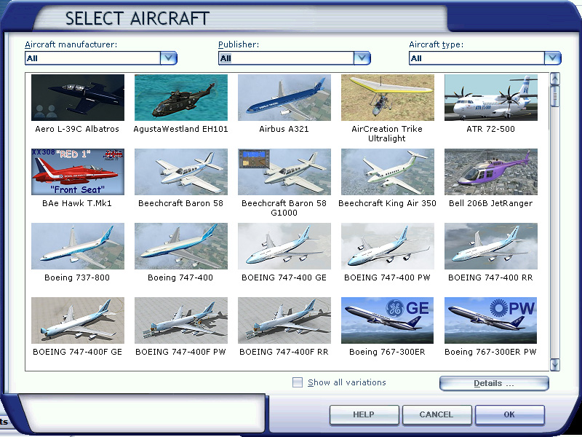Image resolution: width=582 pixels, height=437 pixels.
Task: Choose the AgustaWestland EH101 helicopter image
Action: 180,98
